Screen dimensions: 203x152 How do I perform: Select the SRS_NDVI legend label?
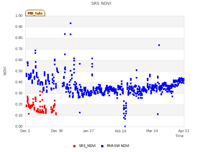click(x=87, y=146)
